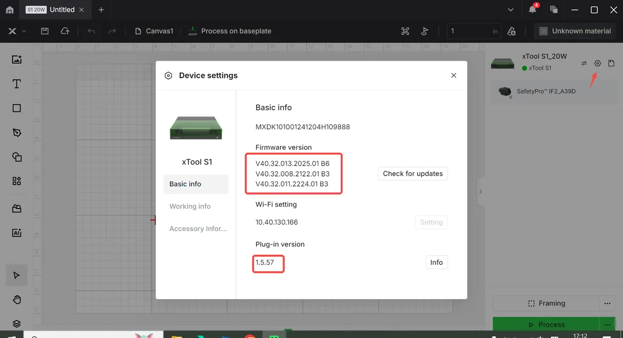Select the Rectangle shape tool
This screenshot has height=338, width=623.
tap(17, 108)
